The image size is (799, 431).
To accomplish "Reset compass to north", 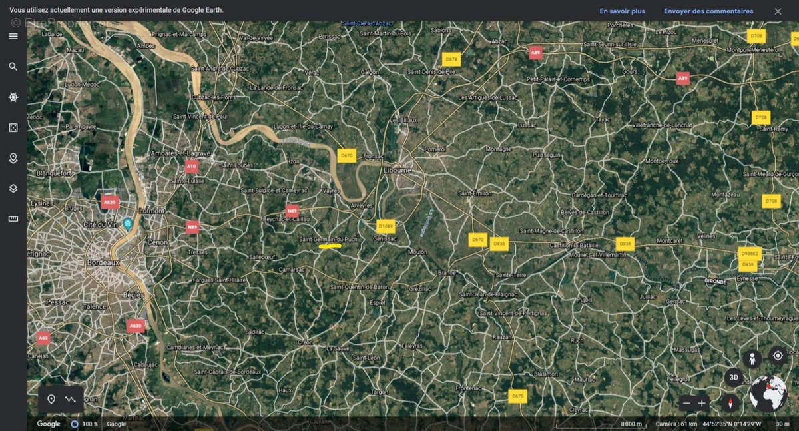I will click(x=730, y=403).
